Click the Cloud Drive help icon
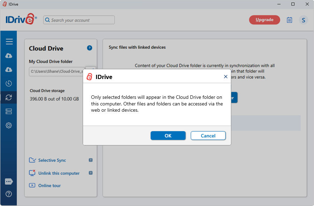This screenshot has width=314, height=206. 90,48
